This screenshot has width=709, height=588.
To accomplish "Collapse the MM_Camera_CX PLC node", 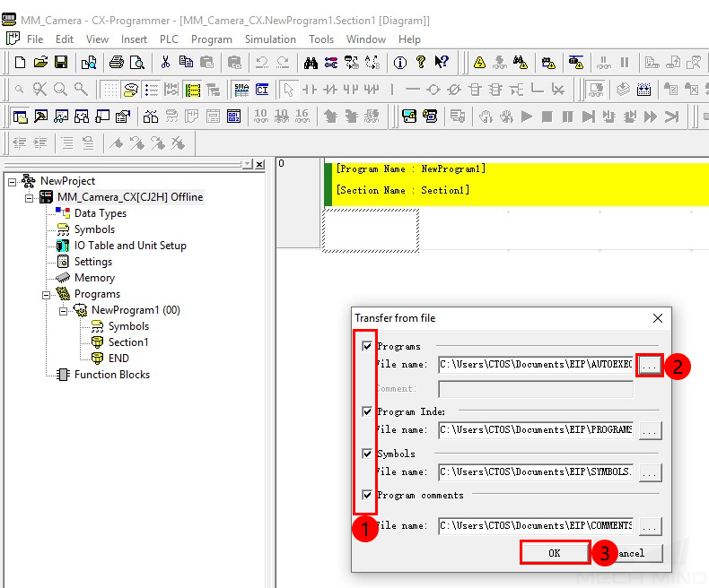I will pos(29,198).
